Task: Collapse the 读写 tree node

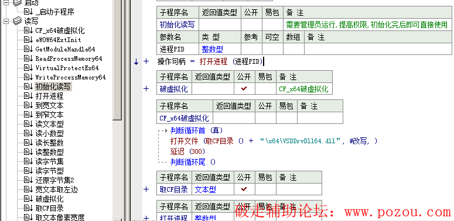Action: point(6,21)
